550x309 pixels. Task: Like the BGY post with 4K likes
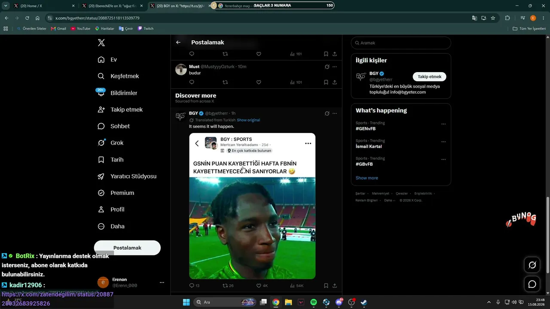pos(262,285)
